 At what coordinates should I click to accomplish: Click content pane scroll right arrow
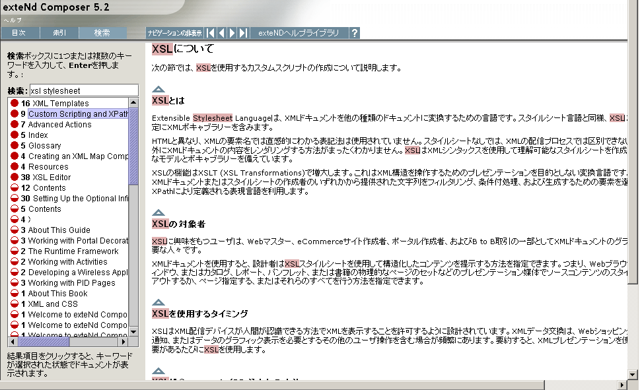(622, 385)
